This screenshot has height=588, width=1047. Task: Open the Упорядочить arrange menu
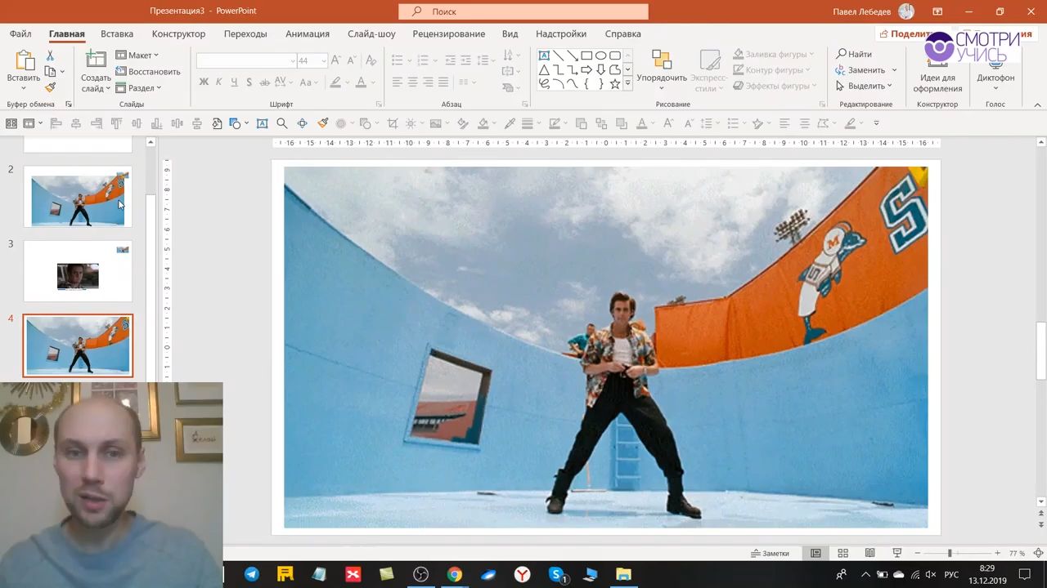click(662, 71)
